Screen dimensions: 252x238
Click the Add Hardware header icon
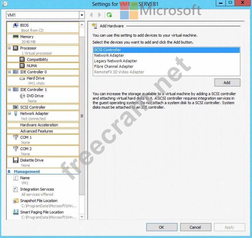[94, 26]
